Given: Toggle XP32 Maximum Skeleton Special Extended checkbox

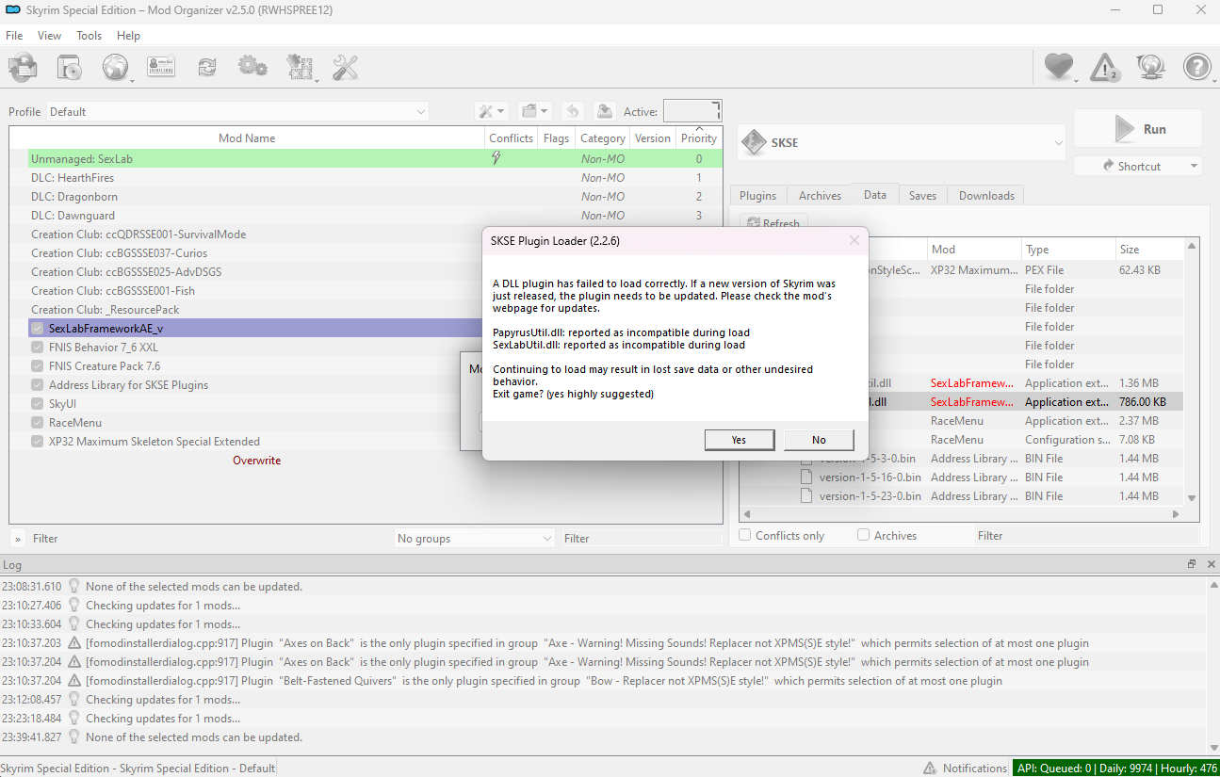Looking at the screenshot, I should [x=37, y=441].
